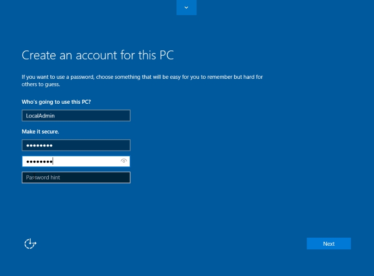Click the password advice description text
The image size is (374, 276).
tap(142, 81)
